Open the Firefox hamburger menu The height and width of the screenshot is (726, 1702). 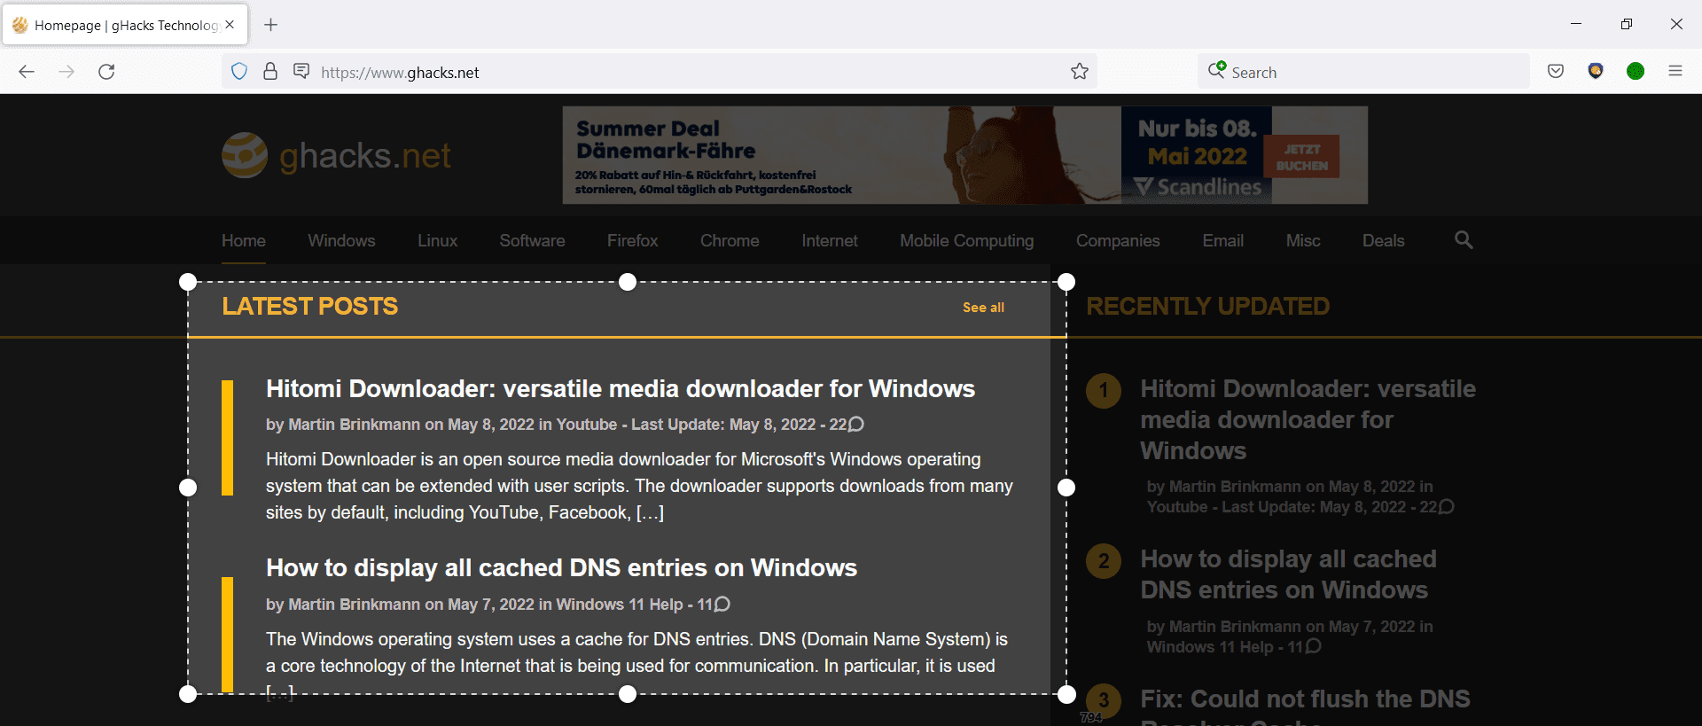[1675, 72]
